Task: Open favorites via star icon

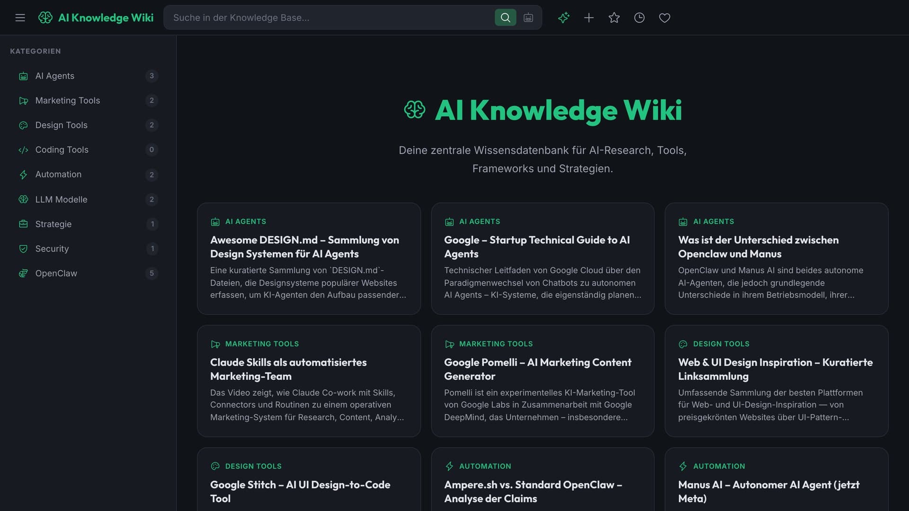Action: click(614, 18)
